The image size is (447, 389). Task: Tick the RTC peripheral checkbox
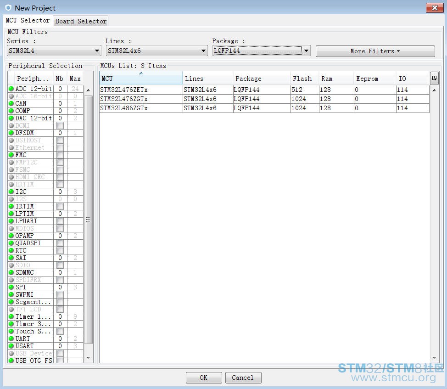point(60,250)
